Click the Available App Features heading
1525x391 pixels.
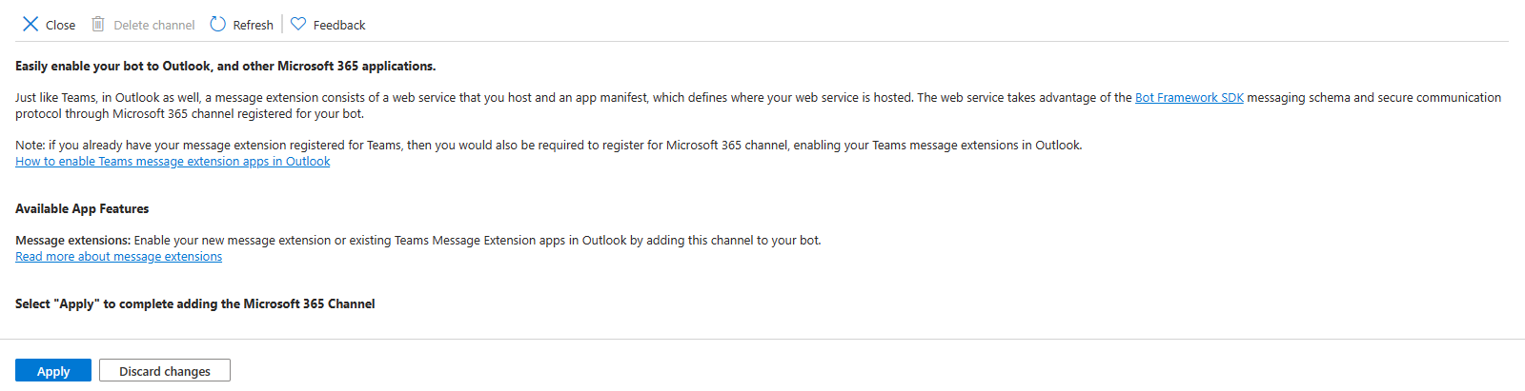tap(82, 209)
